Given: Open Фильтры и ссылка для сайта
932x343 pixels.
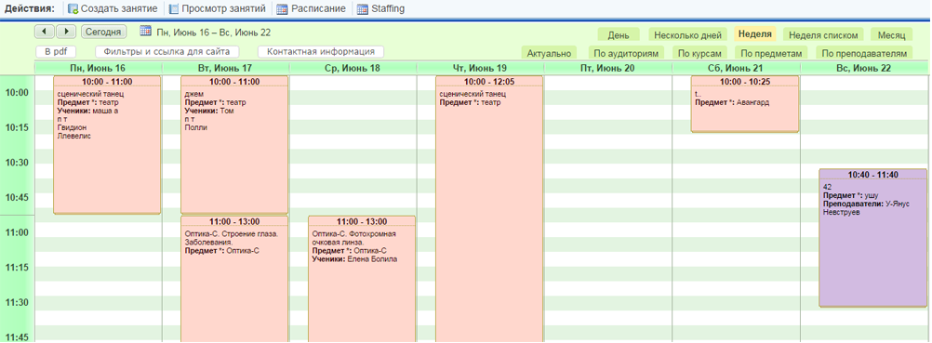Looking at the screenshot, I should tap(167, 52).
